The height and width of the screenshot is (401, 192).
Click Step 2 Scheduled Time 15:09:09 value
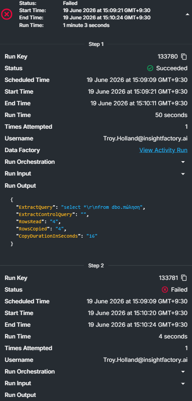(137, 301)
